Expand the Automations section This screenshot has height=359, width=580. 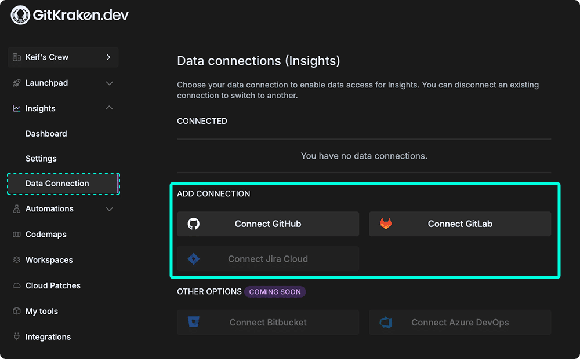tap(109, 209)
